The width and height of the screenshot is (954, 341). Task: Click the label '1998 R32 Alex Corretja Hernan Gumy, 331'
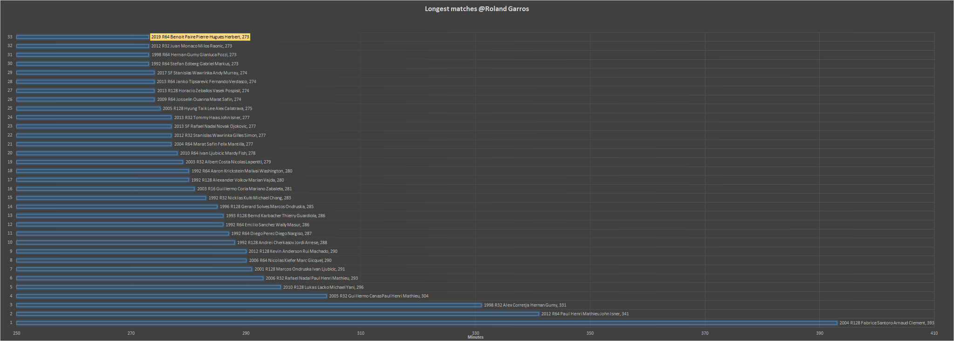click(525, 305)
